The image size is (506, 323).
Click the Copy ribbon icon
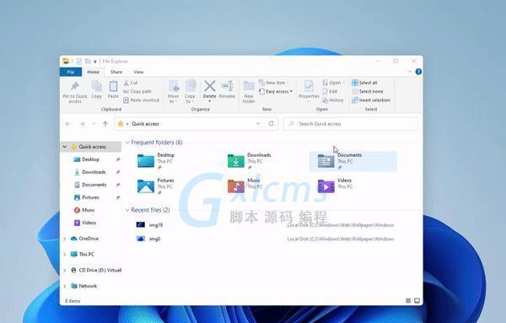96,87
